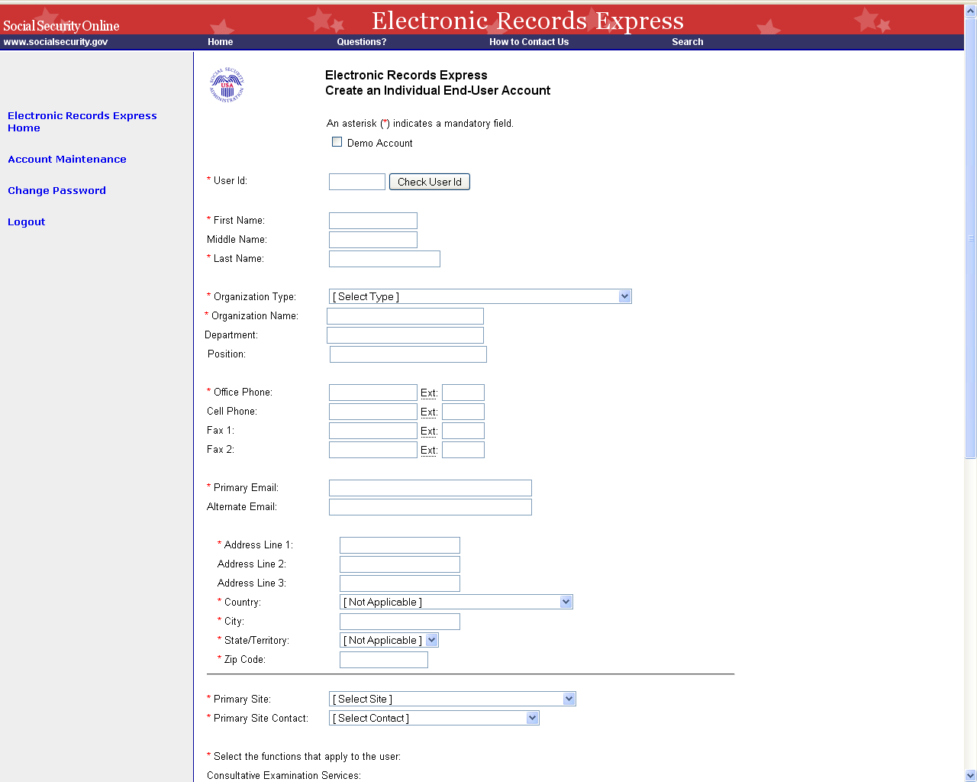
Task: Focus the Address Line 2 field
Action: 400,564
